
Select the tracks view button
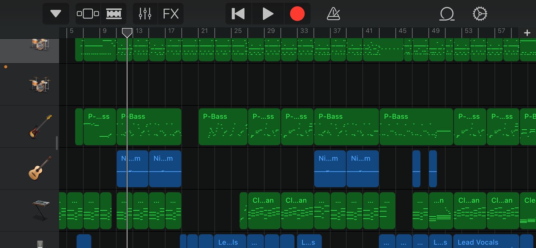click(x=114, y=14)
